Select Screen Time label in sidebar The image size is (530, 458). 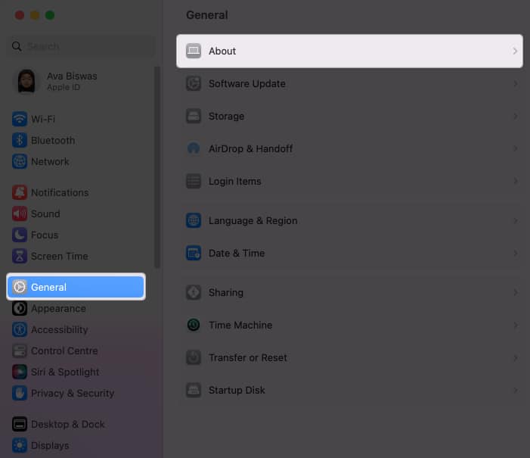[x=60, y=256]
